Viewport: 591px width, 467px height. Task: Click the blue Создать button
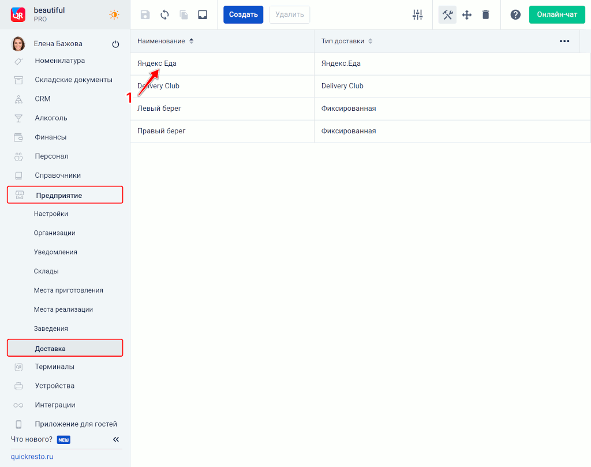[x=243, y=14]
